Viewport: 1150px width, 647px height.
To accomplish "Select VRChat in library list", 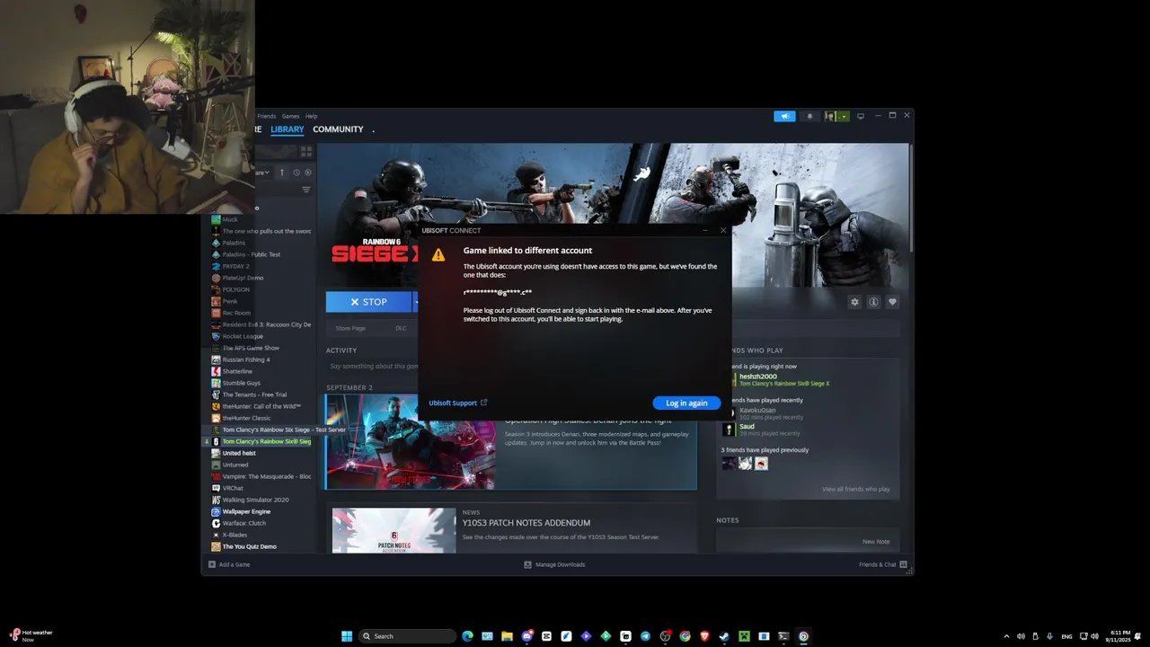I will pos(233,488).
